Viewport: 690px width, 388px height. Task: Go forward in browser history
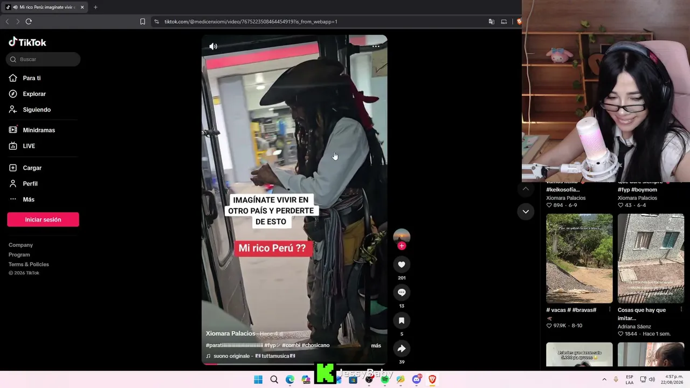[x=18, y=22]
